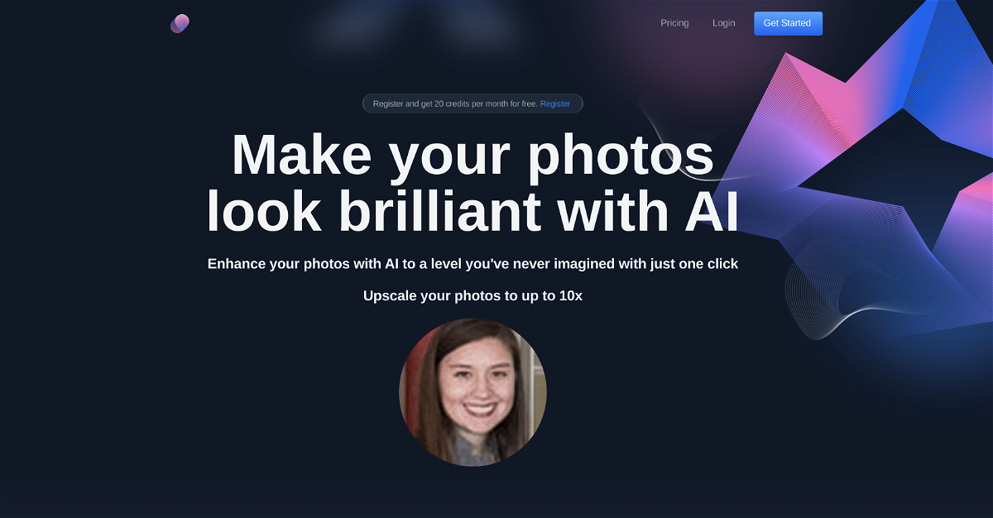Go to the Login page
993x518 pixels.
point(723,23)
